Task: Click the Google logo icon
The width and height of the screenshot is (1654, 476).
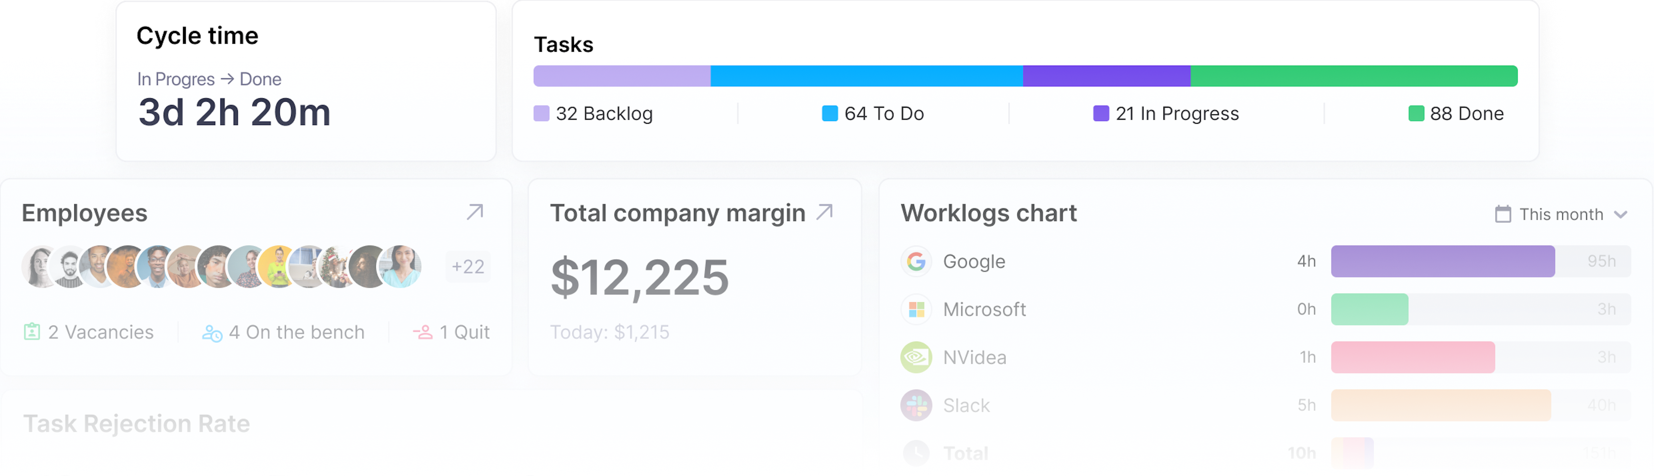Action: (x=916, y=262)
